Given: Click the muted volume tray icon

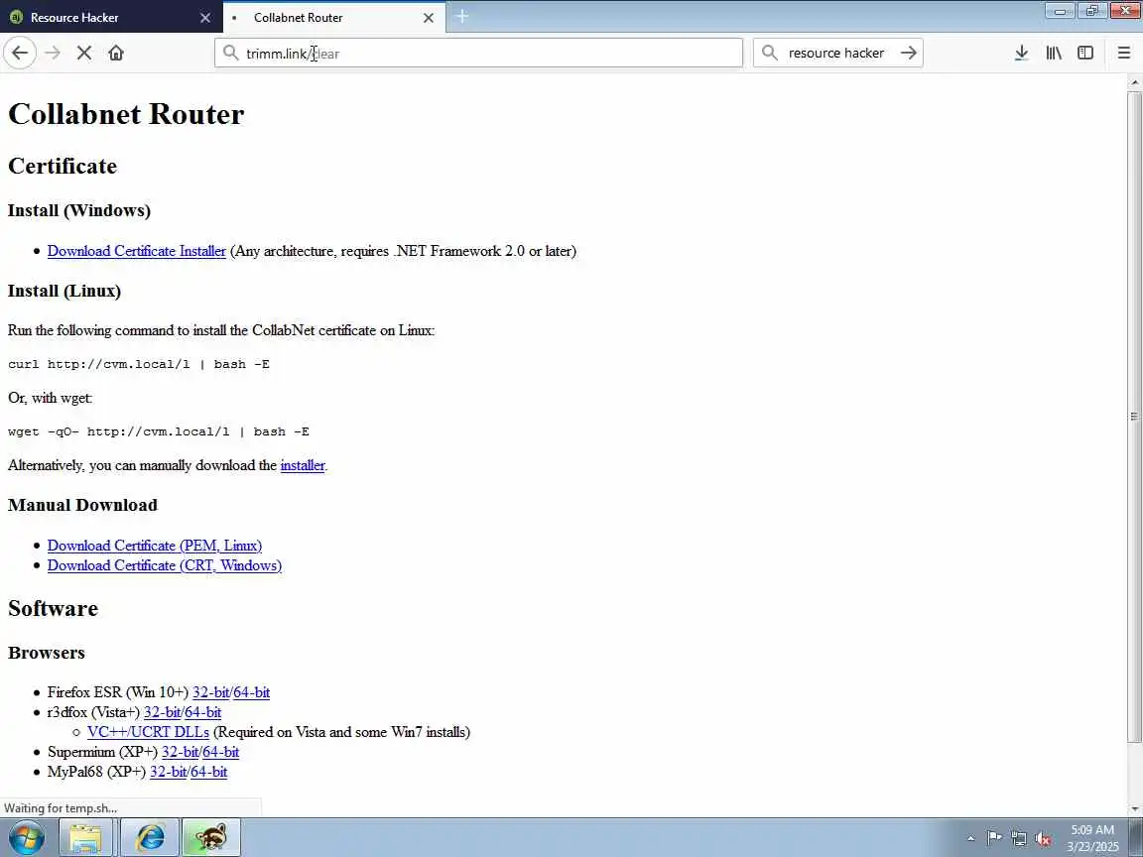Looking at the screenshot, I should (1043, 838).
